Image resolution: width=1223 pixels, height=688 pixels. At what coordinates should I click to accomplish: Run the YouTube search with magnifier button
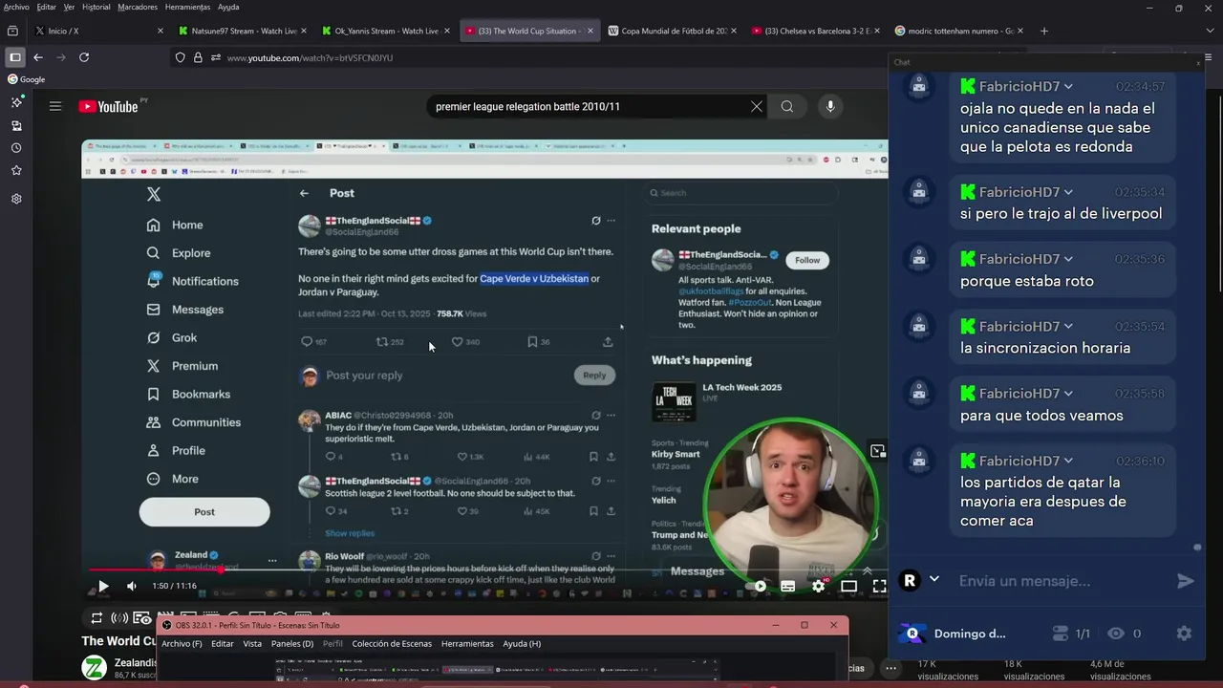[x=787, y=106]
